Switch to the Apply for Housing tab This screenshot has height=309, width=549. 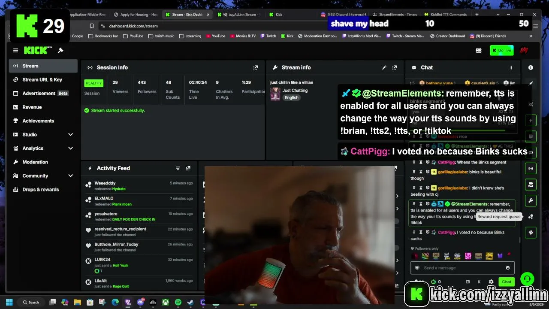point(136,15)
